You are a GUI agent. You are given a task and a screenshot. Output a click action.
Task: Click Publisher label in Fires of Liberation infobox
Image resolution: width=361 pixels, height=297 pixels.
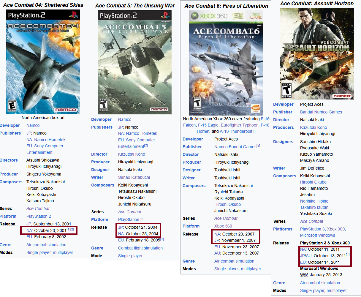(192, 147)
